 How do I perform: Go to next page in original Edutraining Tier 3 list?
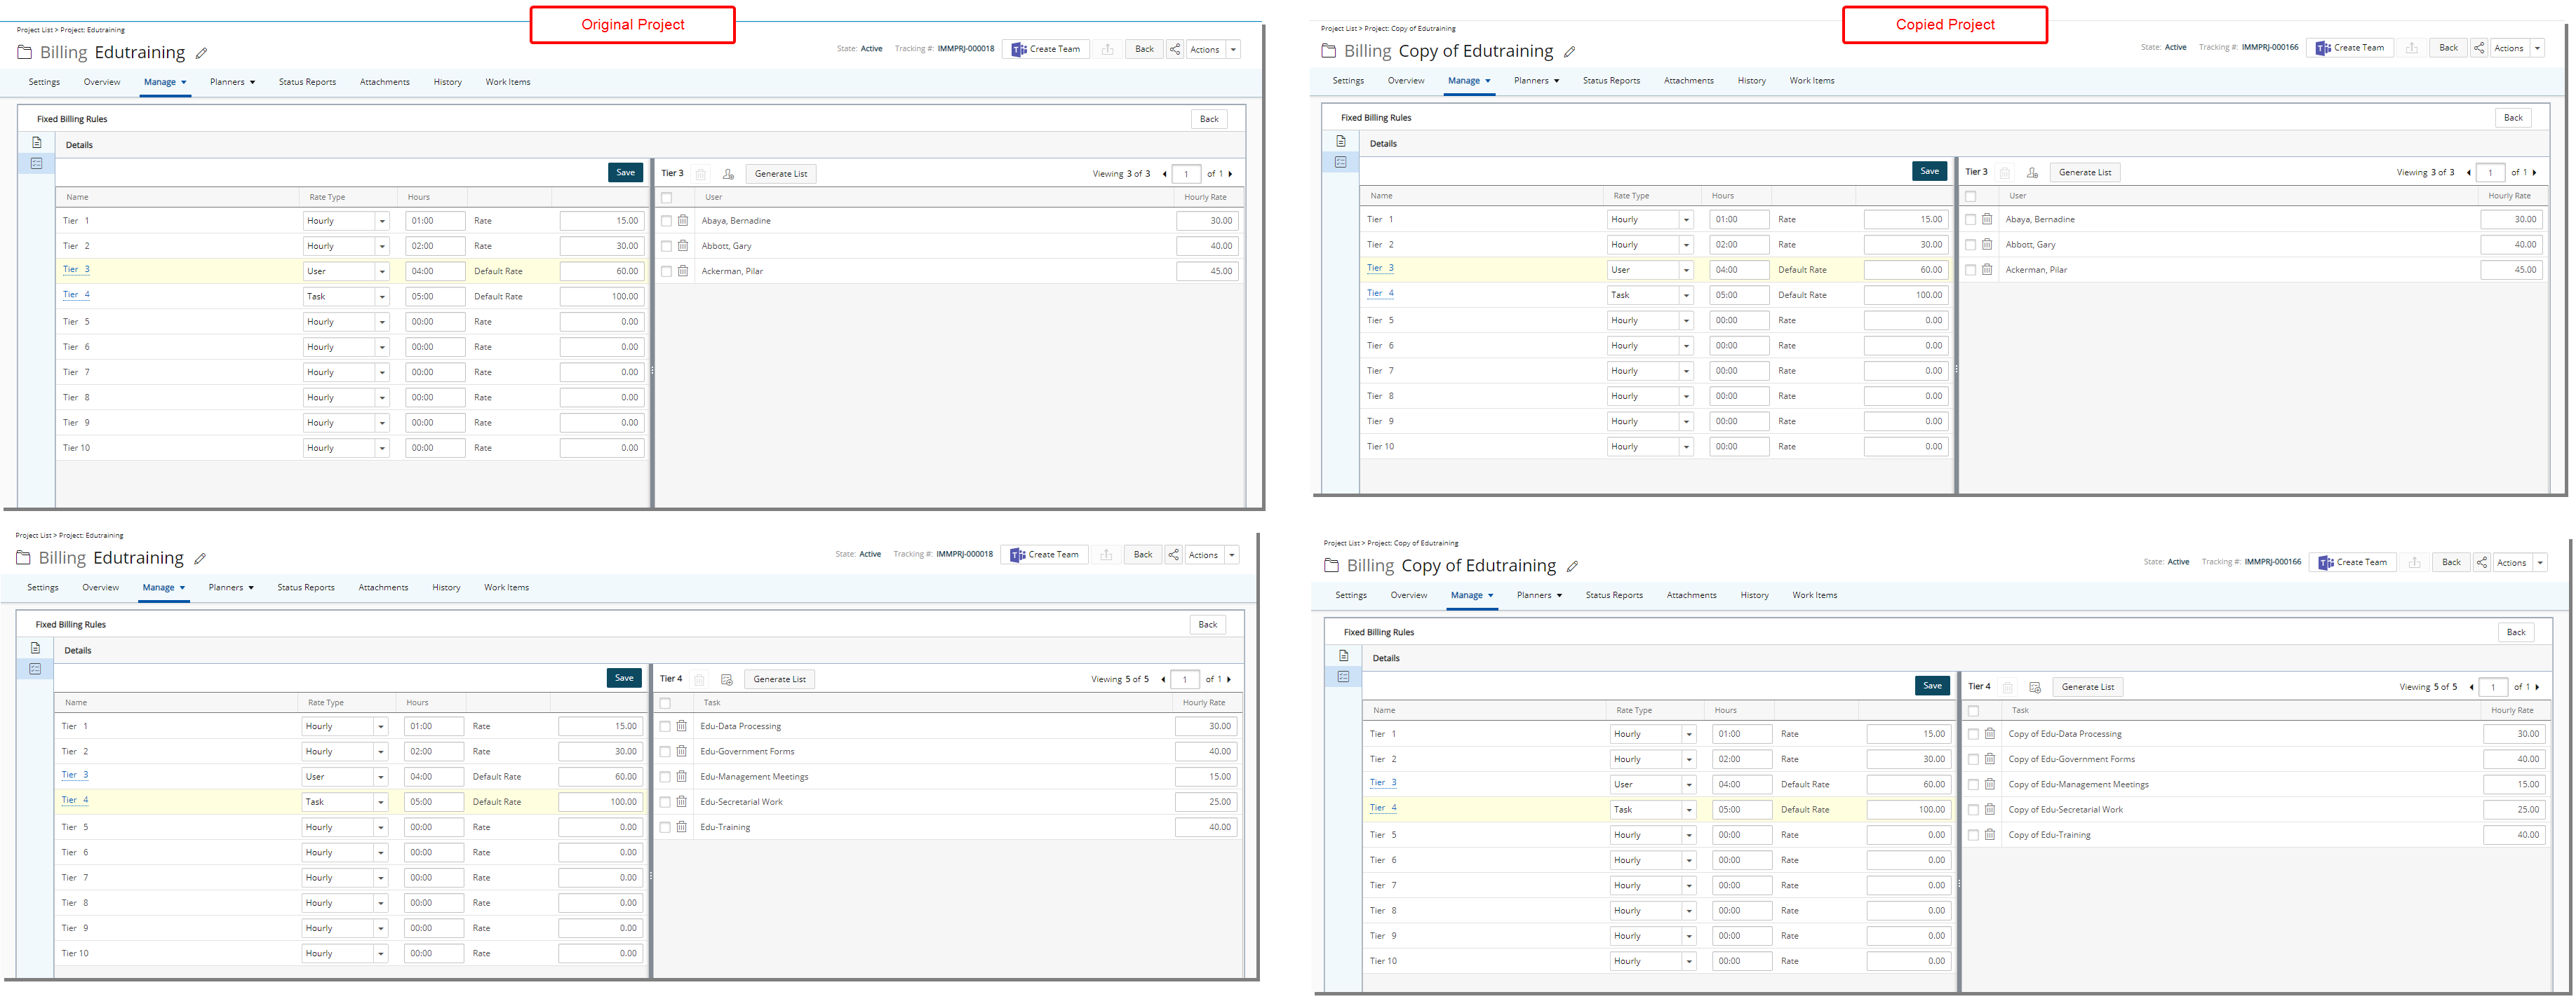tap(1230, 174)
